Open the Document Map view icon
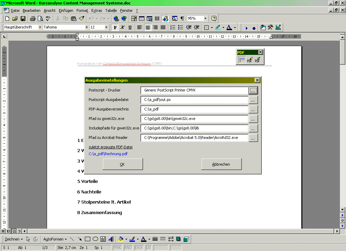Image resolution: width=346 pixels, height=251 pixels. tap(175, 19)
